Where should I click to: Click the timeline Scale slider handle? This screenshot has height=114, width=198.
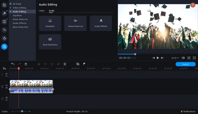pos(22,111)
